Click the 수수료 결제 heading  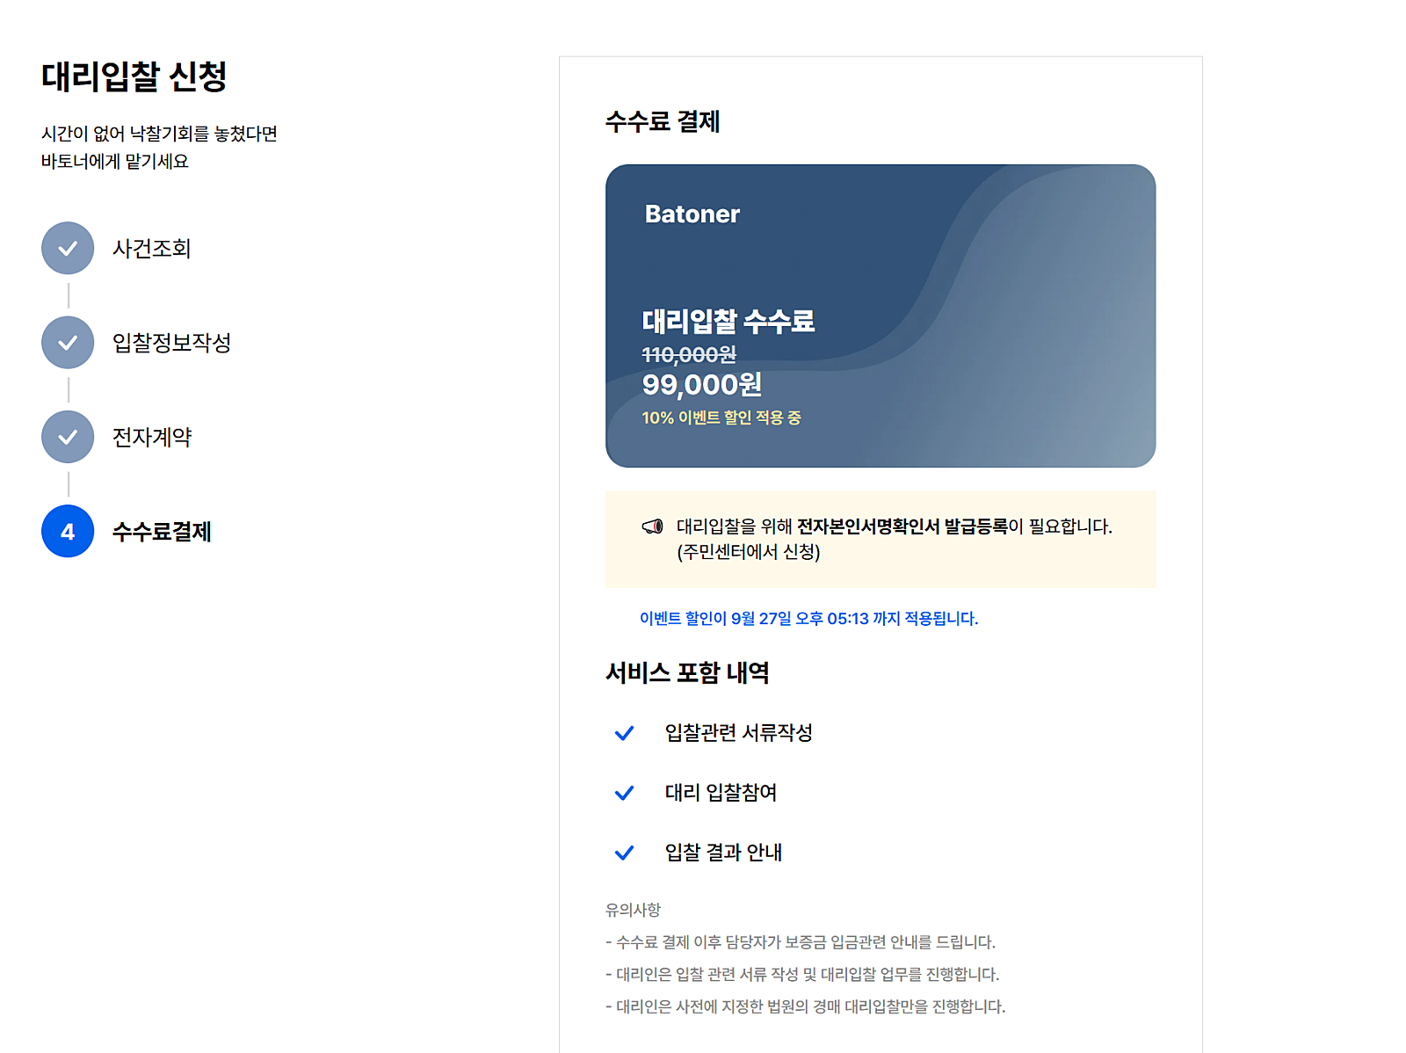[x=663, y=121]
